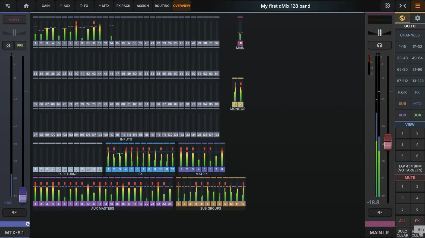Mute the MTX-S 1 channel speaker icon
Screen dimensions: 425x238
pyautogui.click(x=14, y=212)
